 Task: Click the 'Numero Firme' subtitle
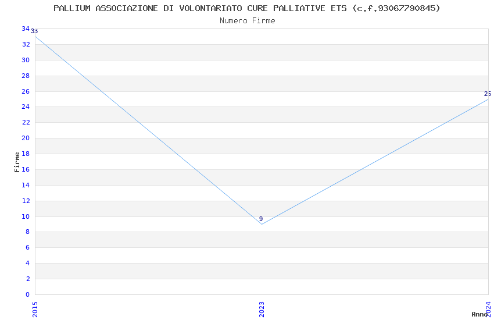248,21
